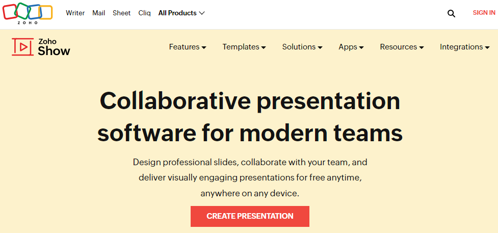Expand the Templates dropdown menu
Screen dimensions: 498x233
[244, 47]
